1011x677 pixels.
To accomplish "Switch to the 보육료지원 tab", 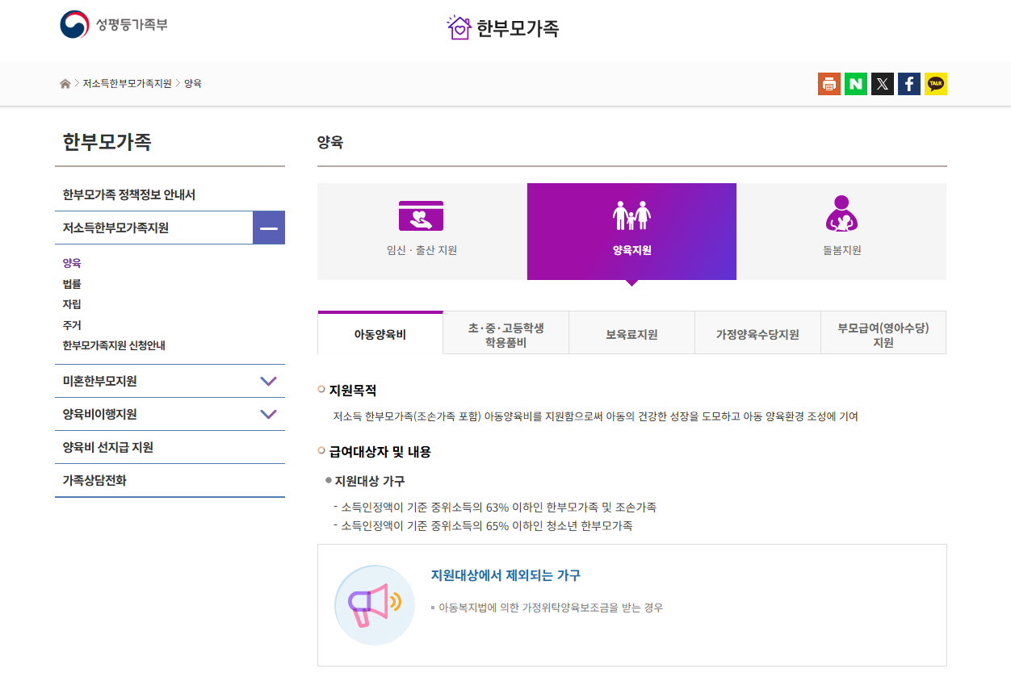I will pos(631,332).
